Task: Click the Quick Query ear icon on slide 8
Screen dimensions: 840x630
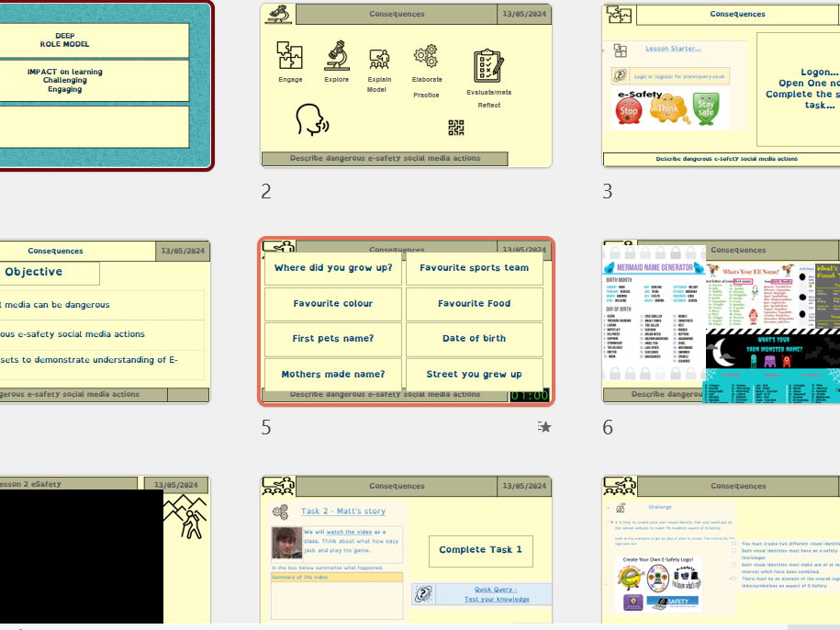Action: point(423,593)
